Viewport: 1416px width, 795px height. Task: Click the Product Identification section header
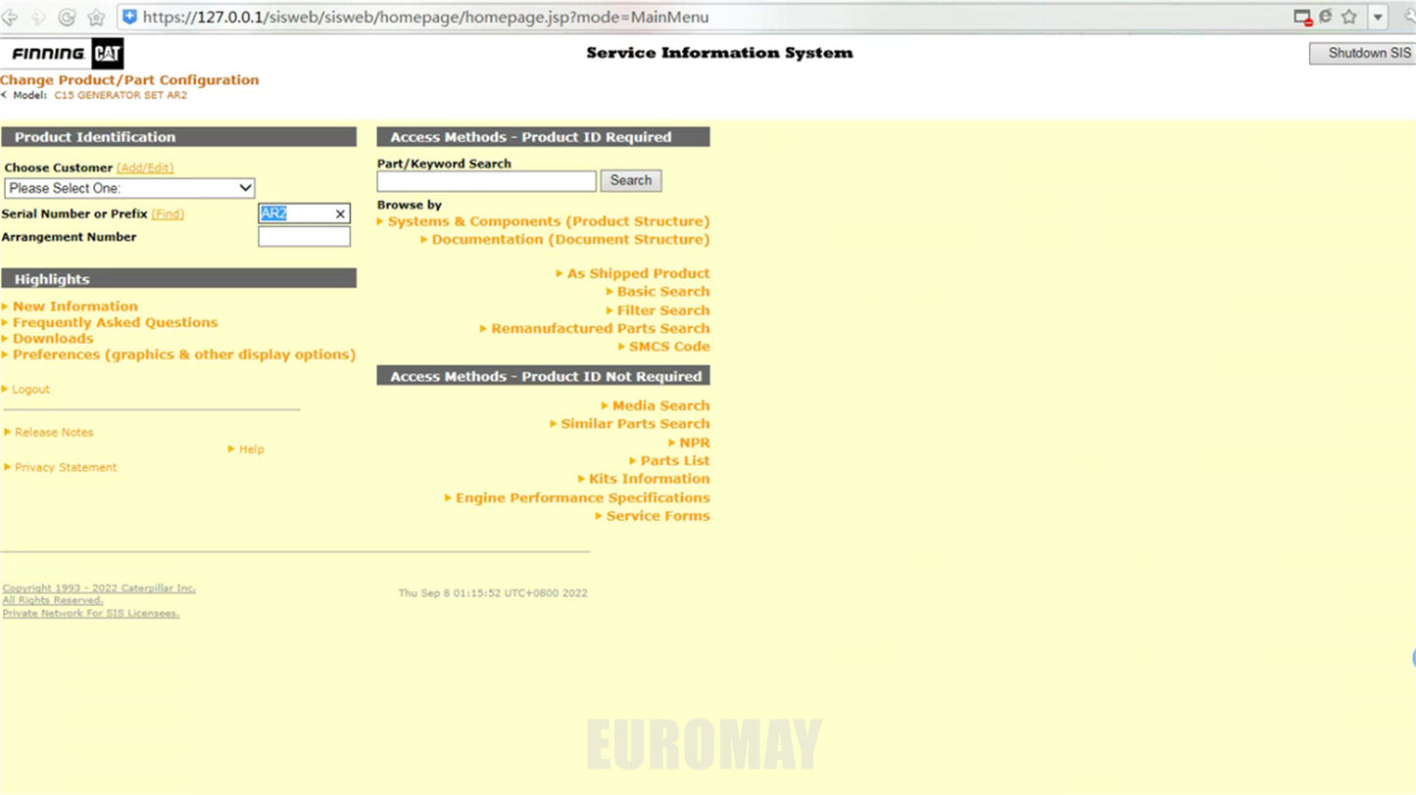click(x=178, y=137)
